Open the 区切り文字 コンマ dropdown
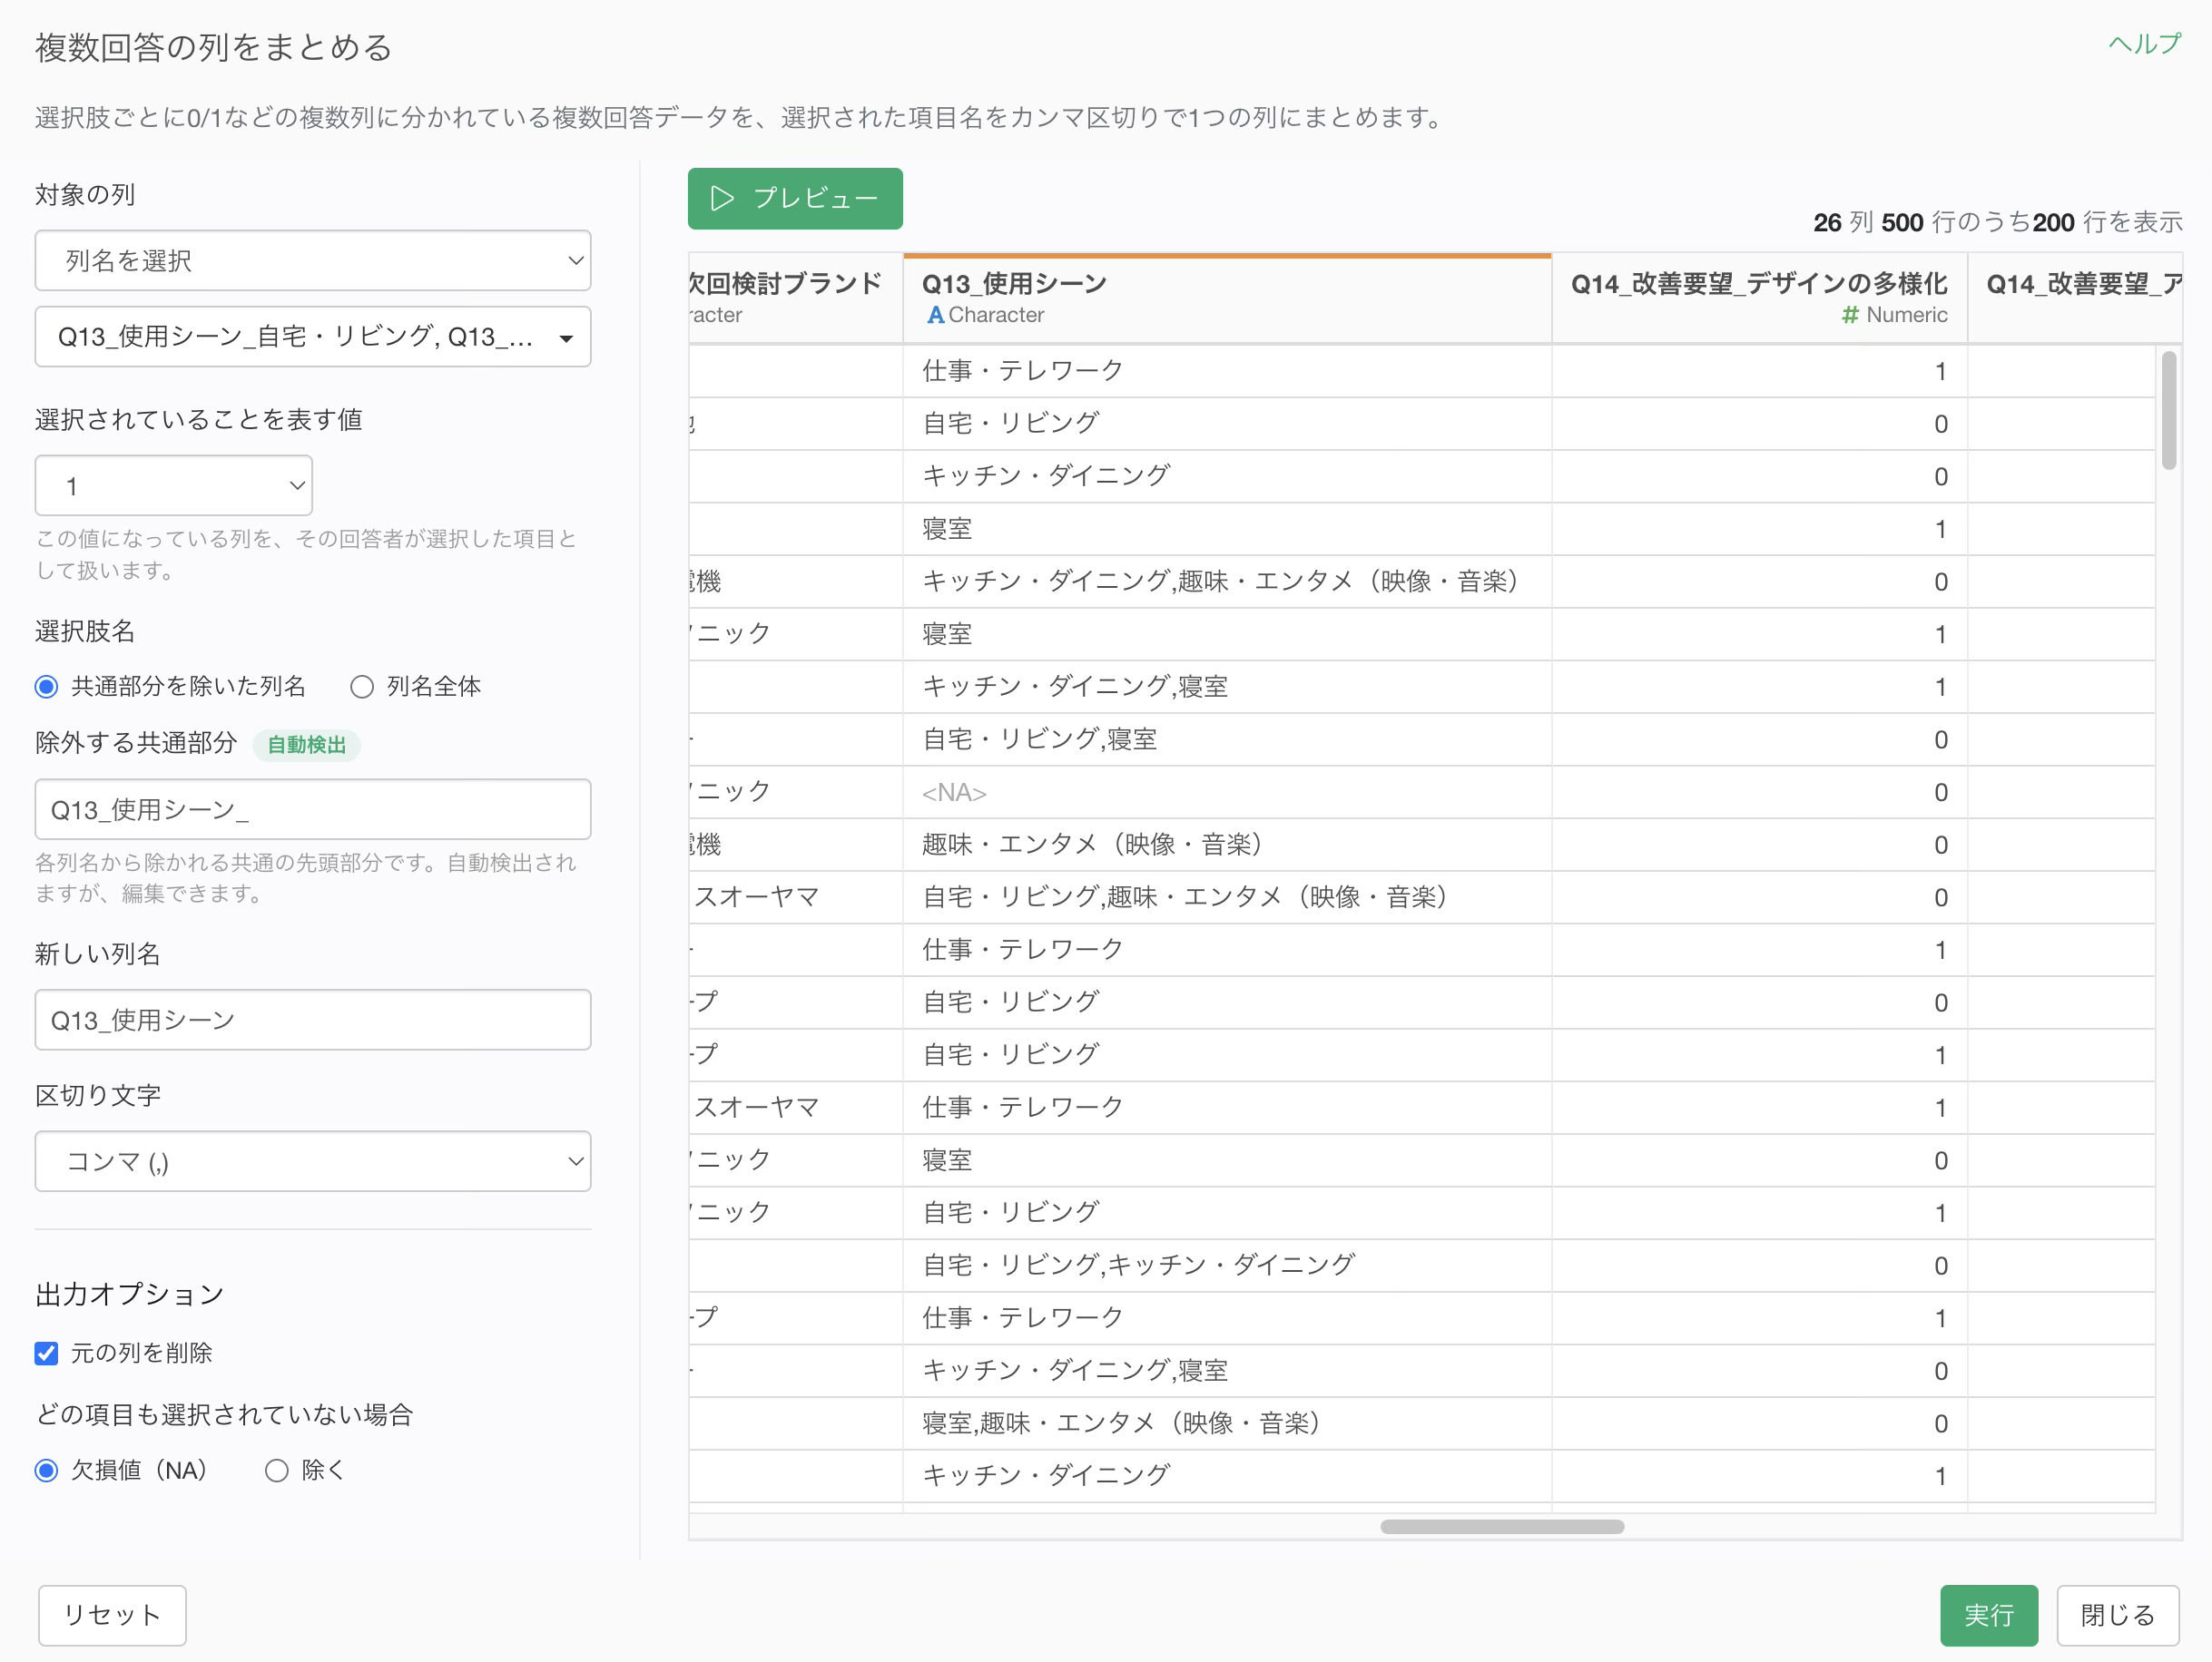This screenshot has height=1662, width=2212. pos(313,1161)
